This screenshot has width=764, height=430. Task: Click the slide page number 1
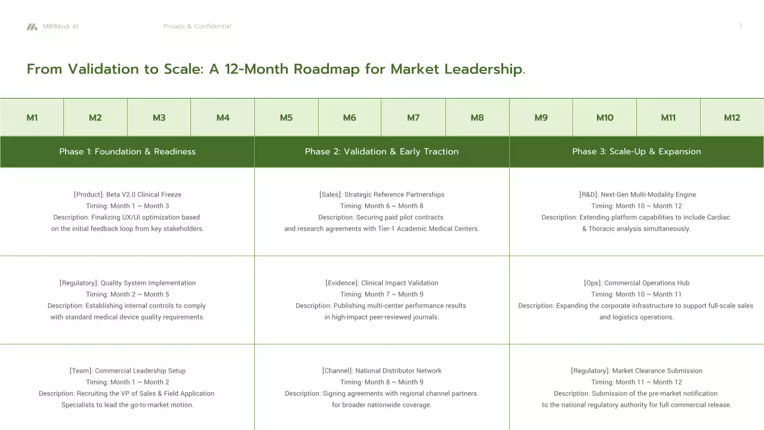click(x=741, y=26)
